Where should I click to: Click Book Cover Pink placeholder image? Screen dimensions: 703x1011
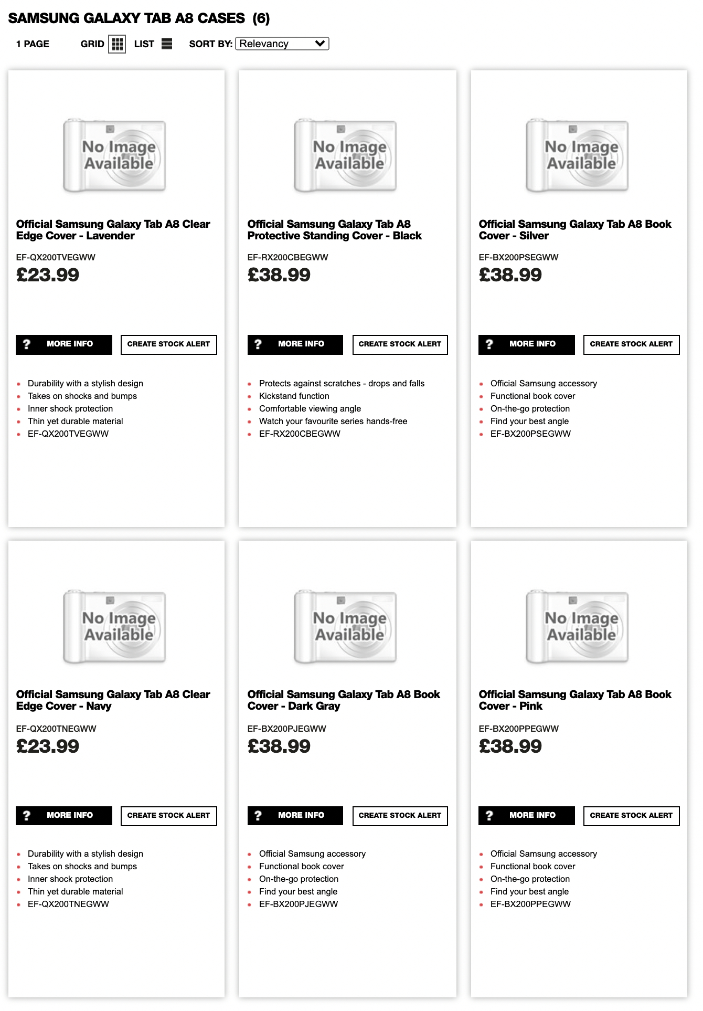577,627
